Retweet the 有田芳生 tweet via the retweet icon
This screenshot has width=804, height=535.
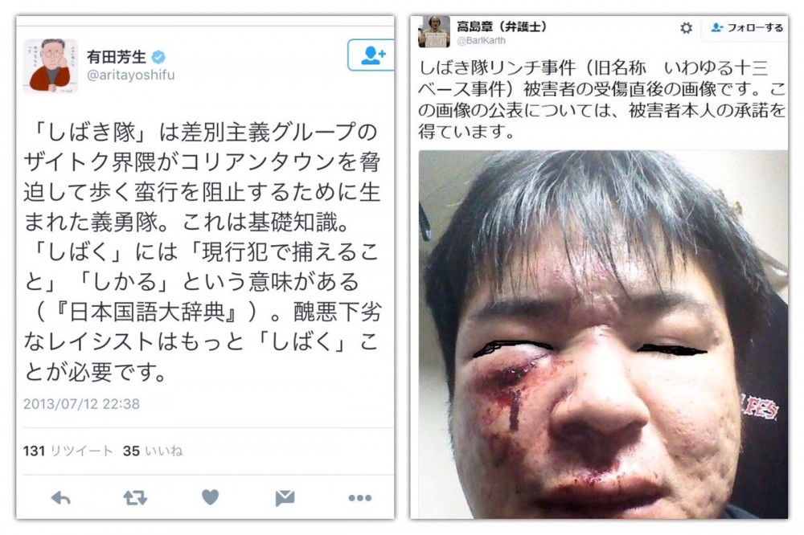point(135,497)
